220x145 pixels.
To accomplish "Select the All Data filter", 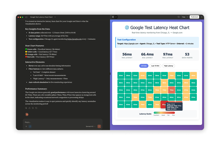I will [144, 66].
